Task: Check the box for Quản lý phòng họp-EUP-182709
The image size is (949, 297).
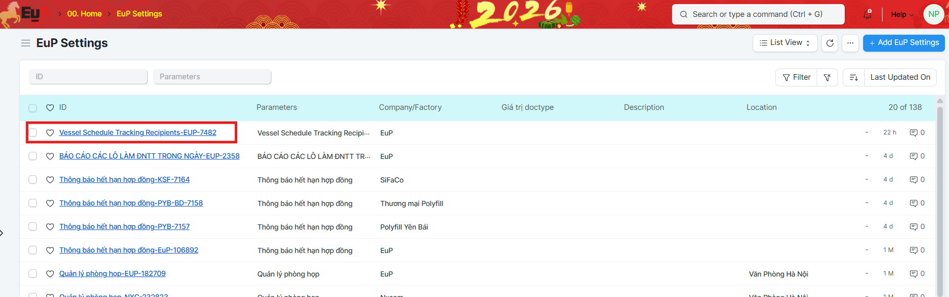Action: pyautogui.click(x=33, y=274)
